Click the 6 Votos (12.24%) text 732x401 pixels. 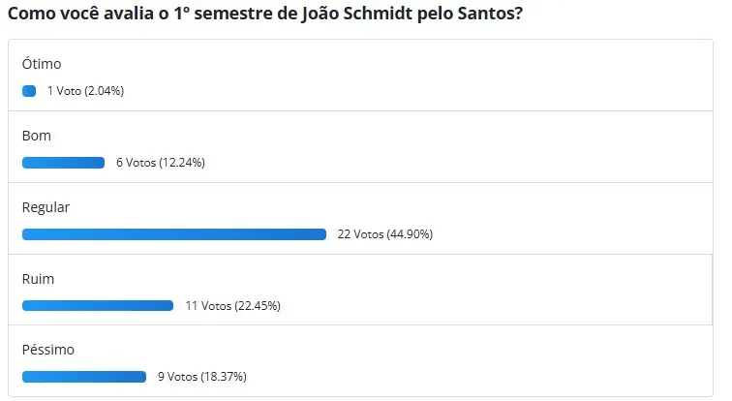pyautogui.click(x=161, y=163)
